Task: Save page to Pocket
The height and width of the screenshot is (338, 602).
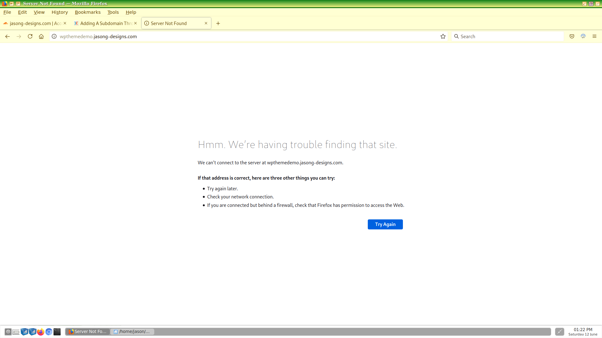Action: tap(572, 37)
